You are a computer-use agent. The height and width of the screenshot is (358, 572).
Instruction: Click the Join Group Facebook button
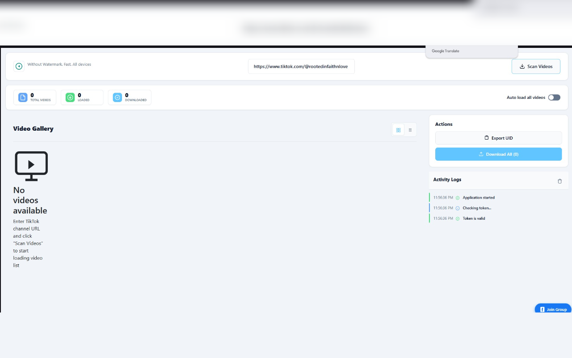553,309
